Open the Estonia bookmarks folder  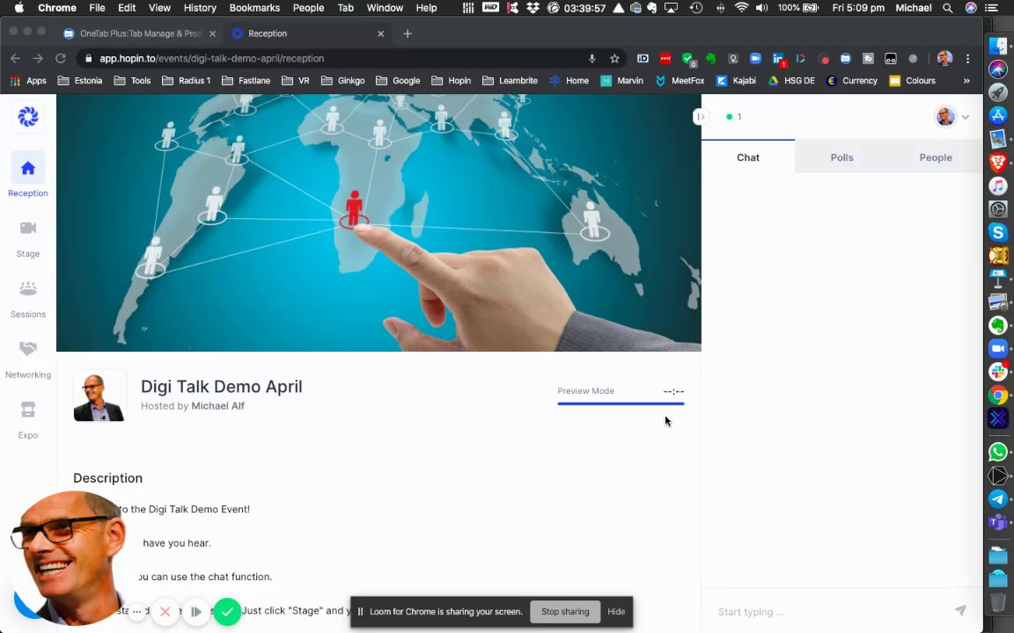(x=80, y=81)
